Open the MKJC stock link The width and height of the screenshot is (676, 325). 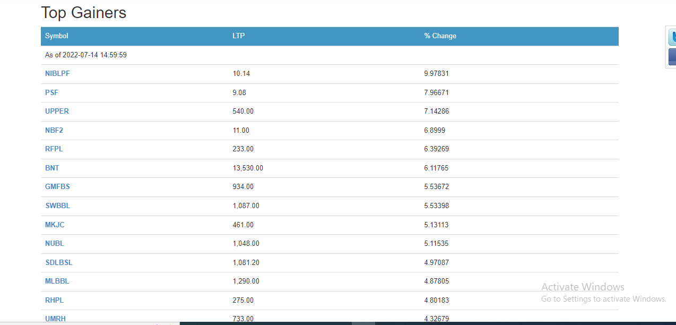coord(55,225)
